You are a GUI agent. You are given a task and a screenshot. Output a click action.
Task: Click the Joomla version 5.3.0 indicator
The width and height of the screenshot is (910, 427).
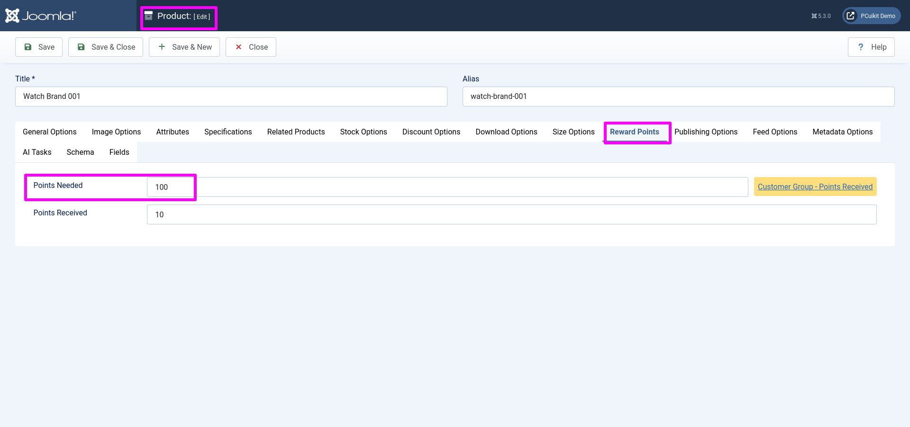821,16
